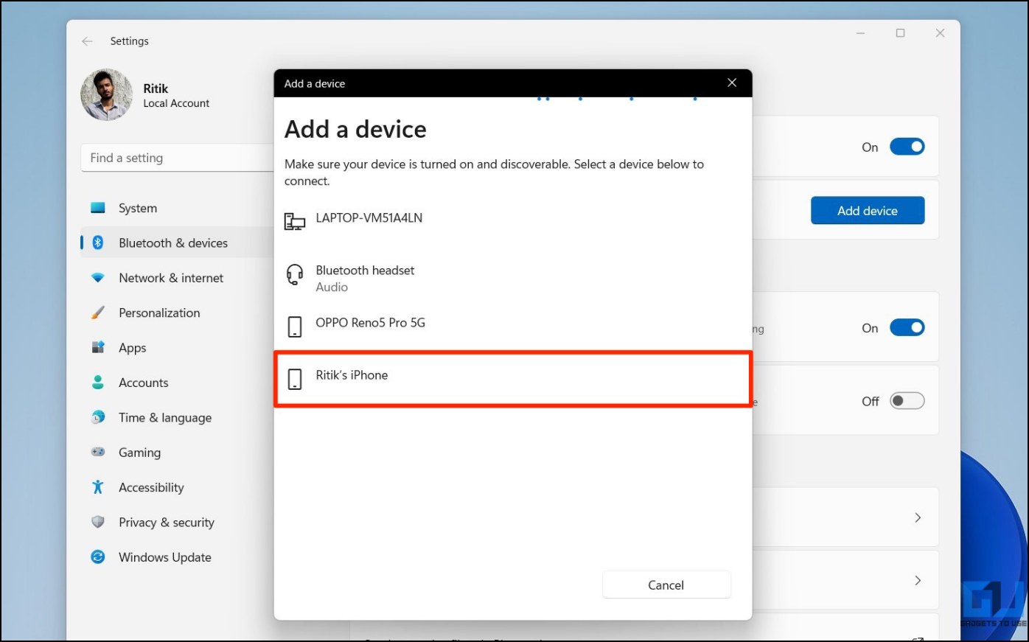Select LAPTOP-VM51A4LN device

point(513,220)
